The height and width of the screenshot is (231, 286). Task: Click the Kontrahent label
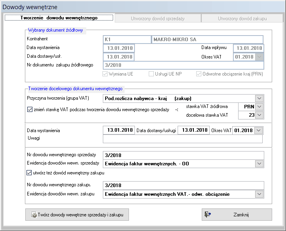click(x=37, y=39)
